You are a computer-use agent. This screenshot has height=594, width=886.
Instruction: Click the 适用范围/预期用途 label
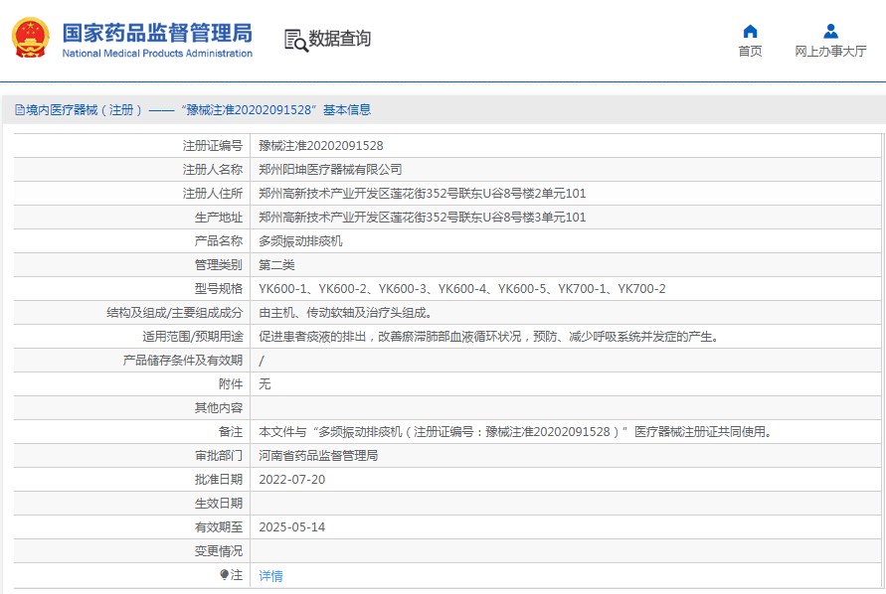pyautogui.click(x=193, y=337)
